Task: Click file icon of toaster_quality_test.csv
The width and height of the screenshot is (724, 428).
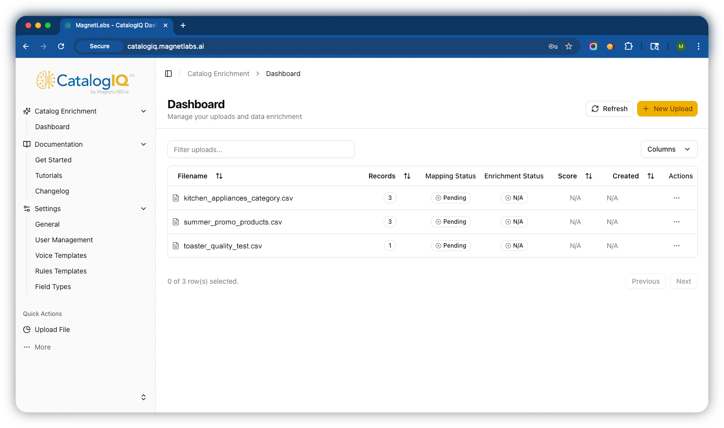Action: [176, 246]
